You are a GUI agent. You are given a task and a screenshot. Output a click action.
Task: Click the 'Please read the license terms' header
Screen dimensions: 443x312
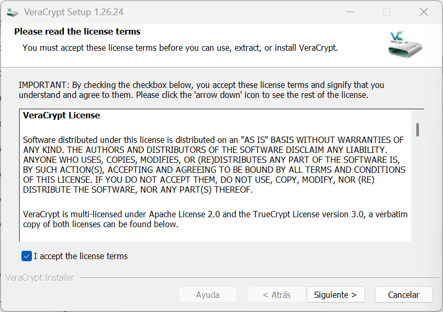pyautogui.click(x=77, y=31)
